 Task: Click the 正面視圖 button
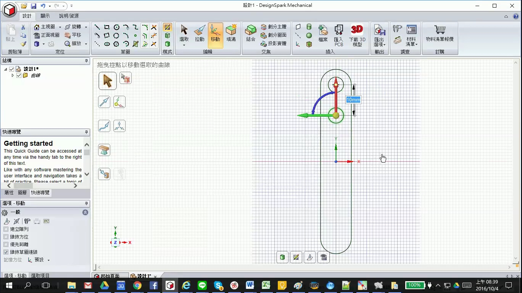tap(46, 35)
